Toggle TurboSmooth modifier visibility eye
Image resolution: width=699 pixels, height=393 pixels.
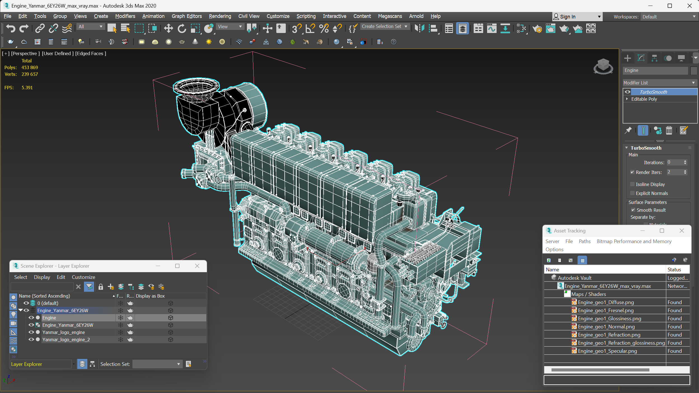(628, 92)
